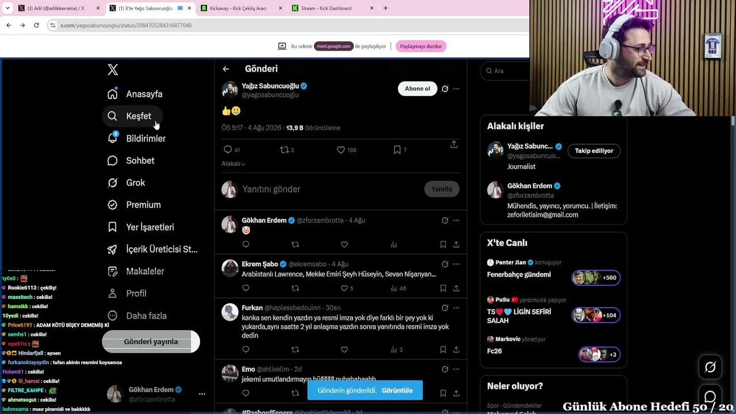Share Ekrem Şabo's comment
The image size is (736, 414).
(x=456, y=288)
